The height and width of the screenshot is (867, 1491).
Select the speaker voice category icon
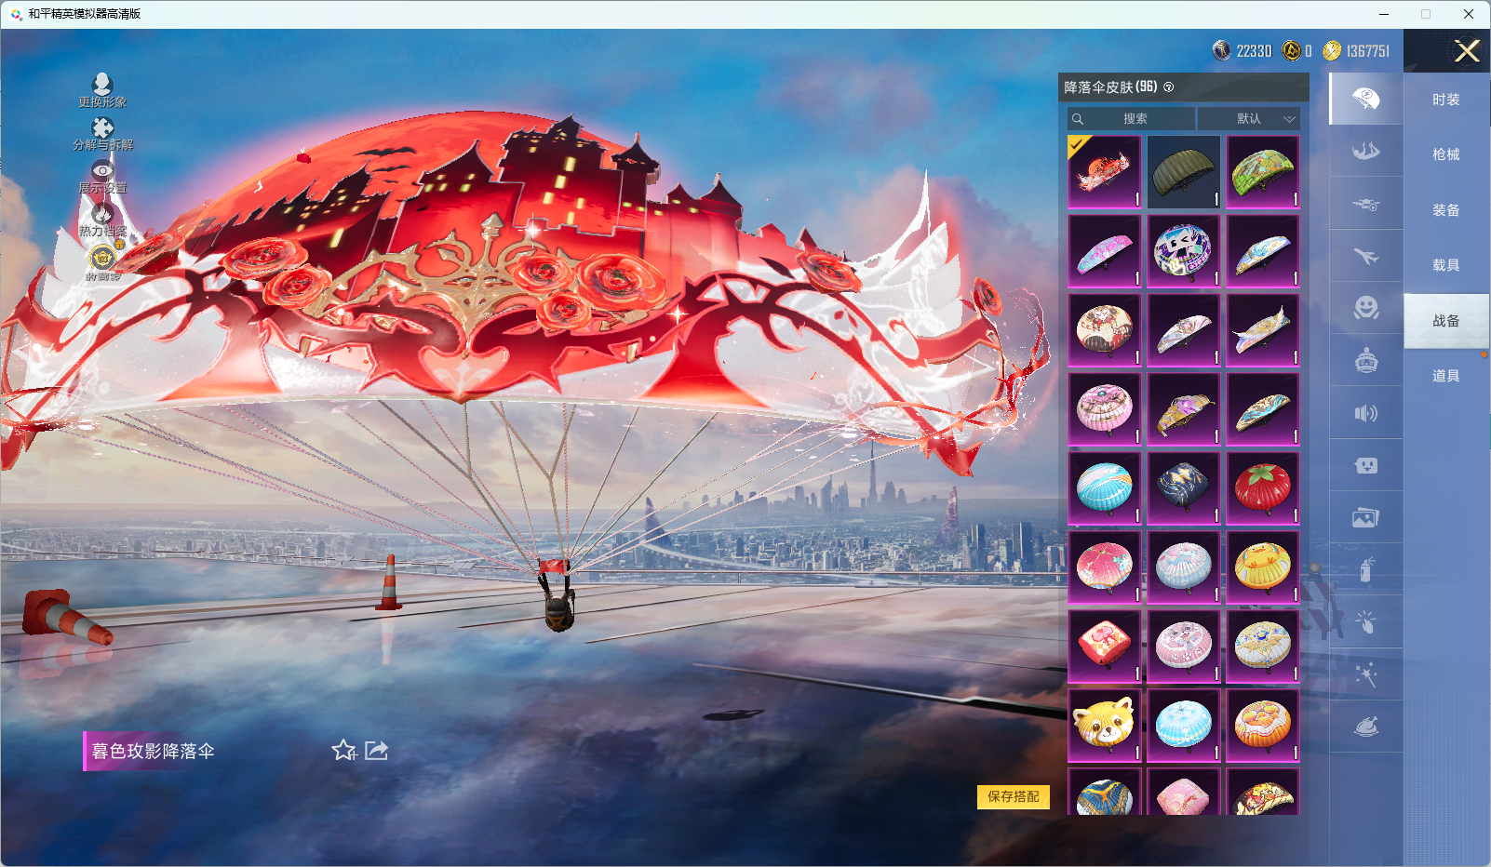point(1365,413)
